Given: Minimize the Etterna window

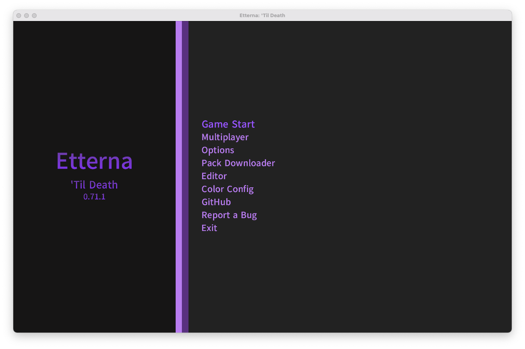Looking at the screenshot, I should pos(26,16).
